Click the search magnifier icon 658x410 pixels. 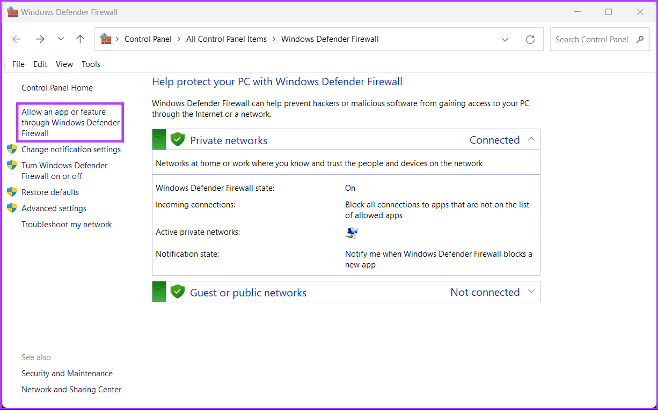tap(640, 39)
